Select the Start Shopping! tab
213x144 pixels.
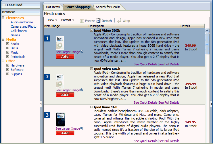(78, 7)
